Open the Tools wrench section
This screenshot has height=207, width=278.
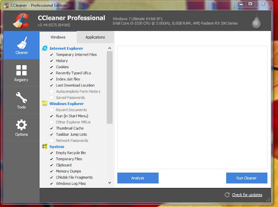click(21, 100)
